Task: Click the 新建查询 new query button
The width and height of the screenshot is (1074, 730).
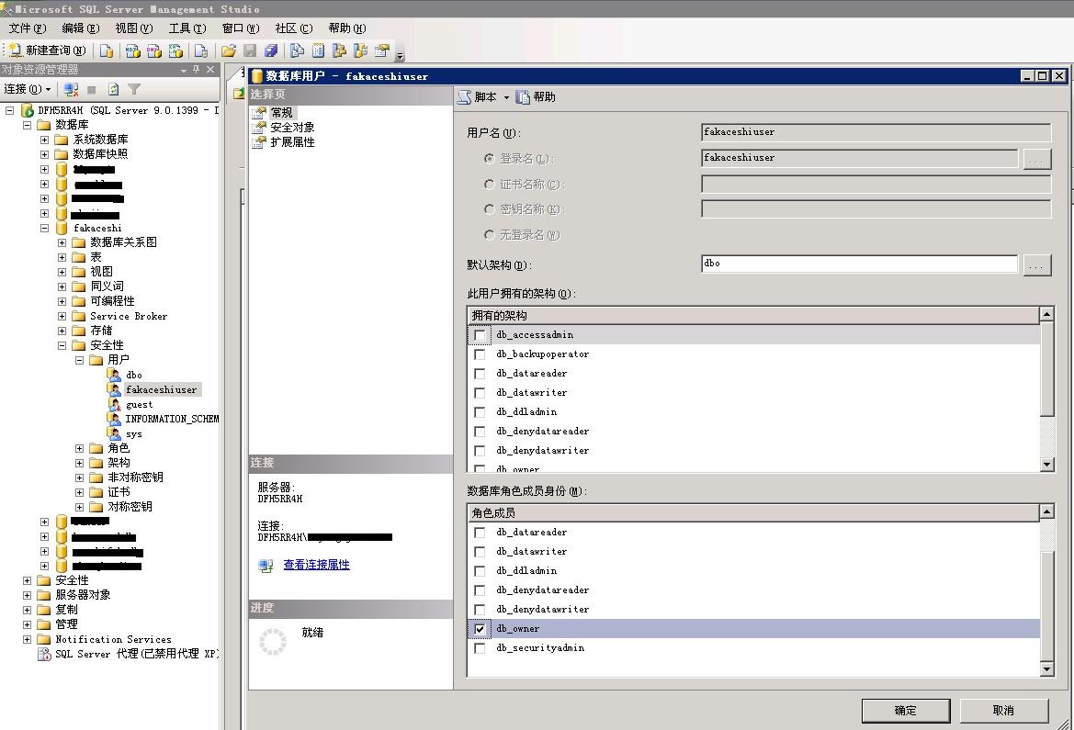Action: pyautogui.click(x=47, y=51)
